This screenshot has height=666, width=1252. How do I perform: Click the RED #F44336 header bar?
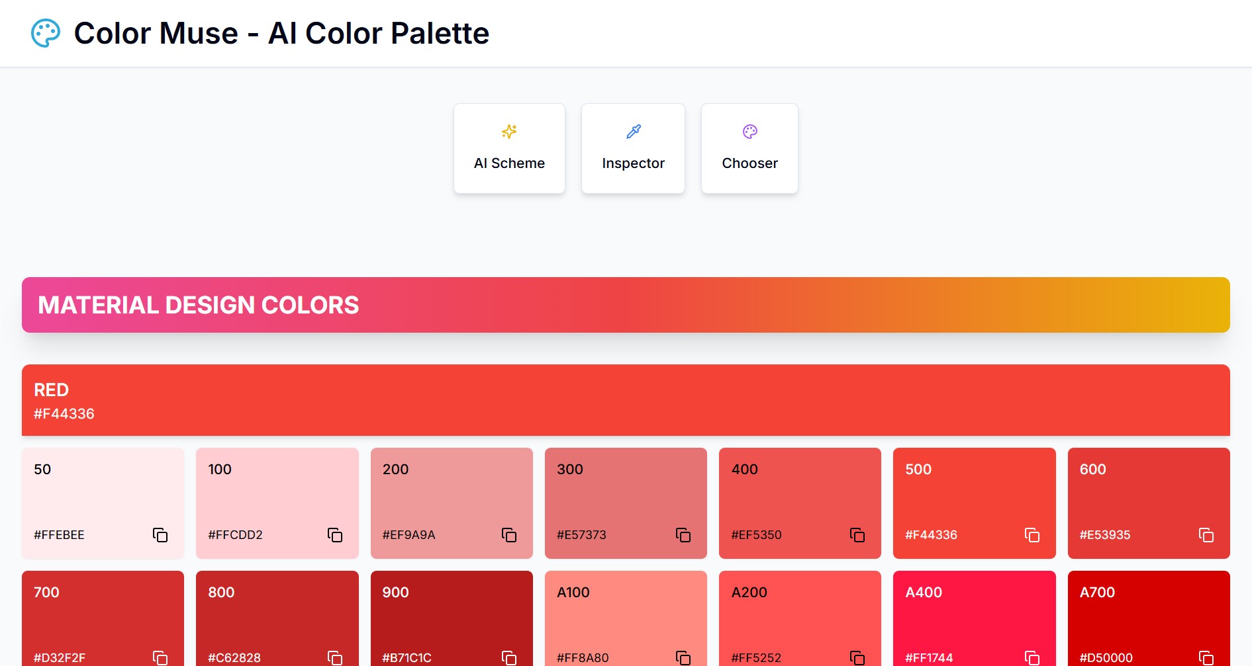coord(626,400)
